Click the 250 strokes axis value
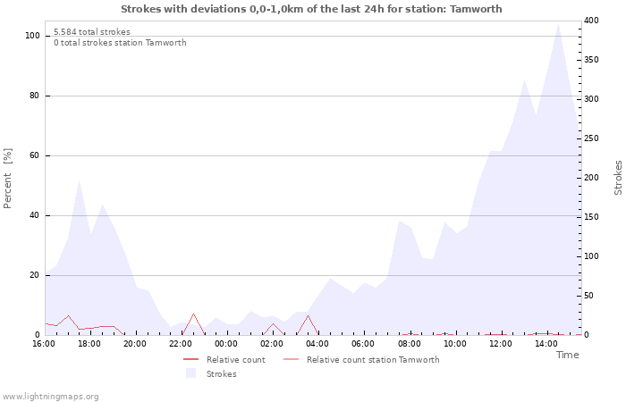 [591, 138]
